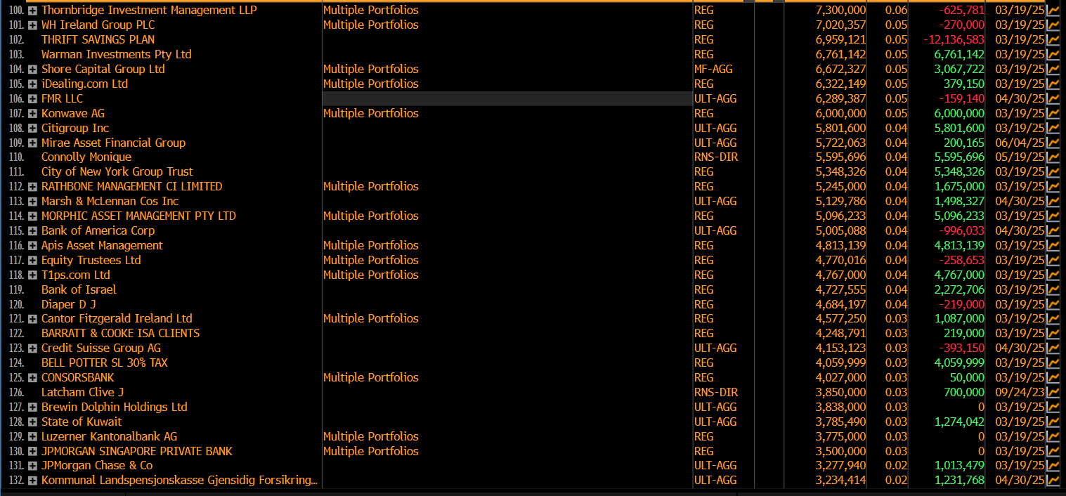Viewport: 1066px width, 496px height.
Task: Open chart icon for Konwave AG row
Action: coord(1053,113)
